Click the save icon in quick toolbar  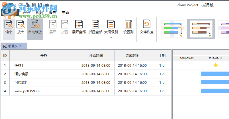(40, 5)
